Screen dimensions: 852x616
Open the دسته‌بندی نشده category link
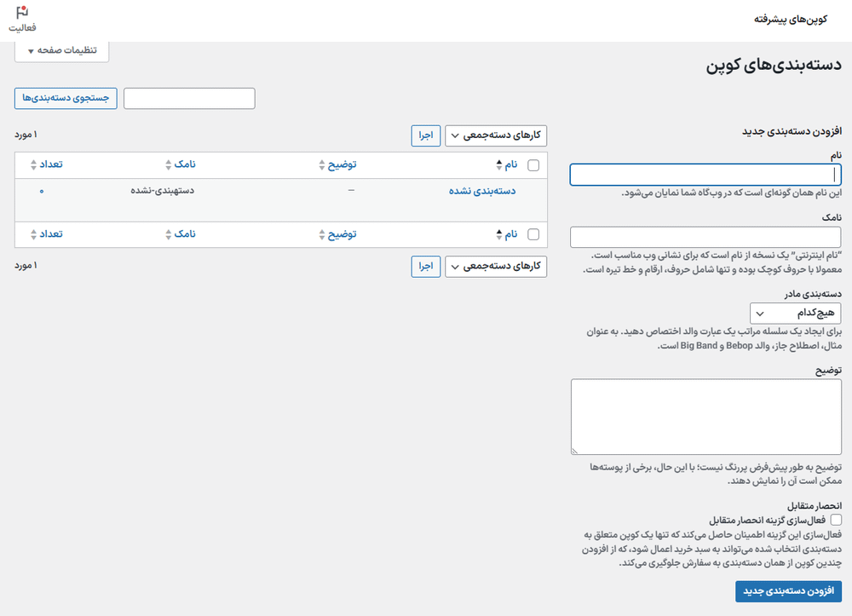(x=482, y=191)
